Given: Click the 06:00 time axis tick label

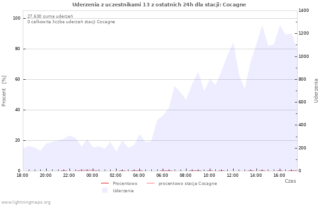Looking at the screenshot, I should point(162,175).
